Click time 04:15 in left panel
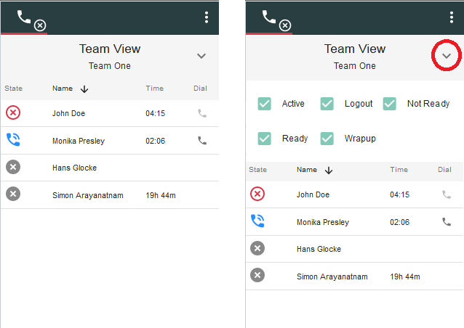The image size is (464, 328). pyautogui.click(x=156, y=113)
